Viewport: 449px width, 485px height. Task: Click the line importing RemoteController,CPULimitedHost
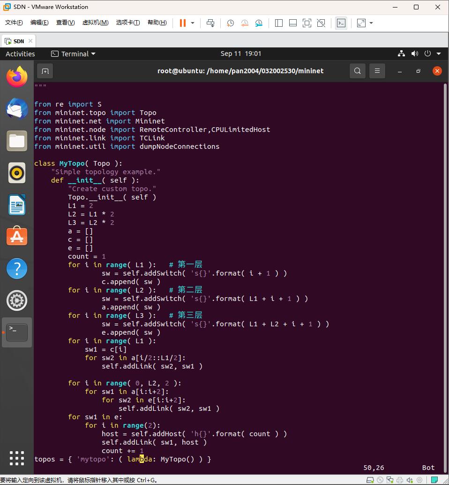pos(152,130)
